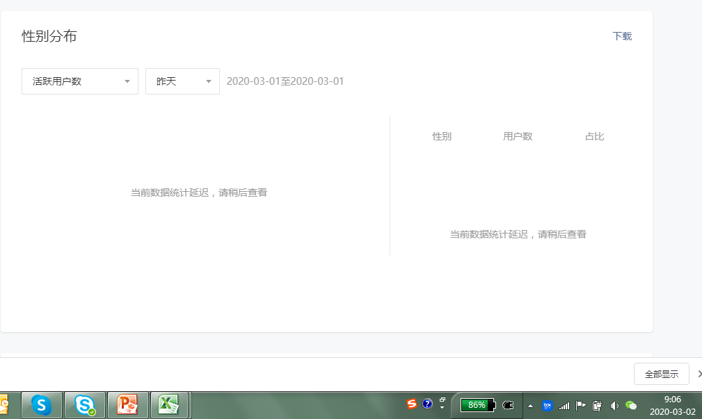Click the table area delayed-data message
Image resolution: width=702 pixels, height=419 pixels.
point(518,234)
